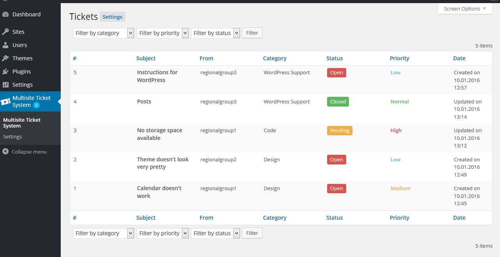Click the Normal priority label
This screenshot has width=500, height=257.
click(x=400, y=101)
